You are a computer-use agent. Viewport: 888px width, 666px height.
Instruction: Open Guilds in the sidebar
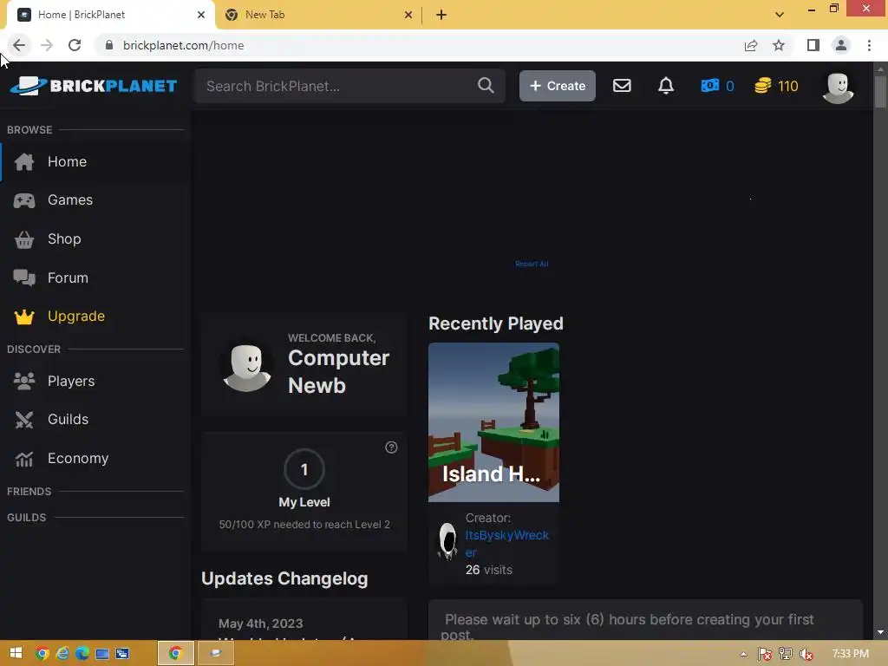point(95,419)
